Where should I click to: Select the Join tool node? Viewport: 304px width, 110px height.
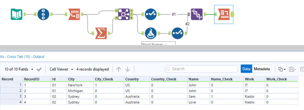[124, 14]
